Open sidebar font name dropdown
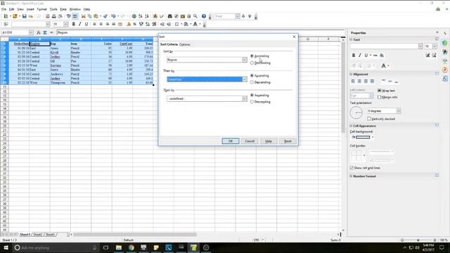The height and width of the screenshot is (253, 450). coord(420,46)
